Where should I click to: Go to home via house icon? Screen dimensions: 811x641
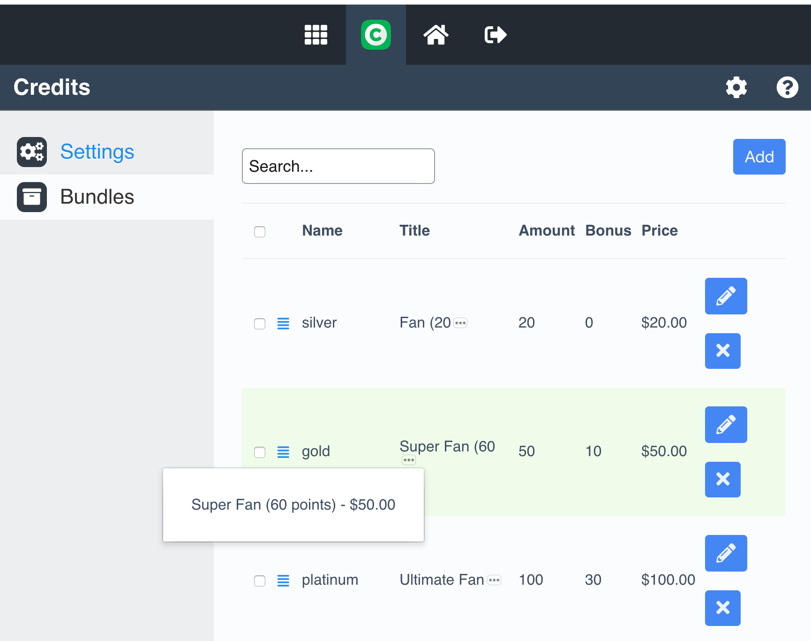click(436, 35)
